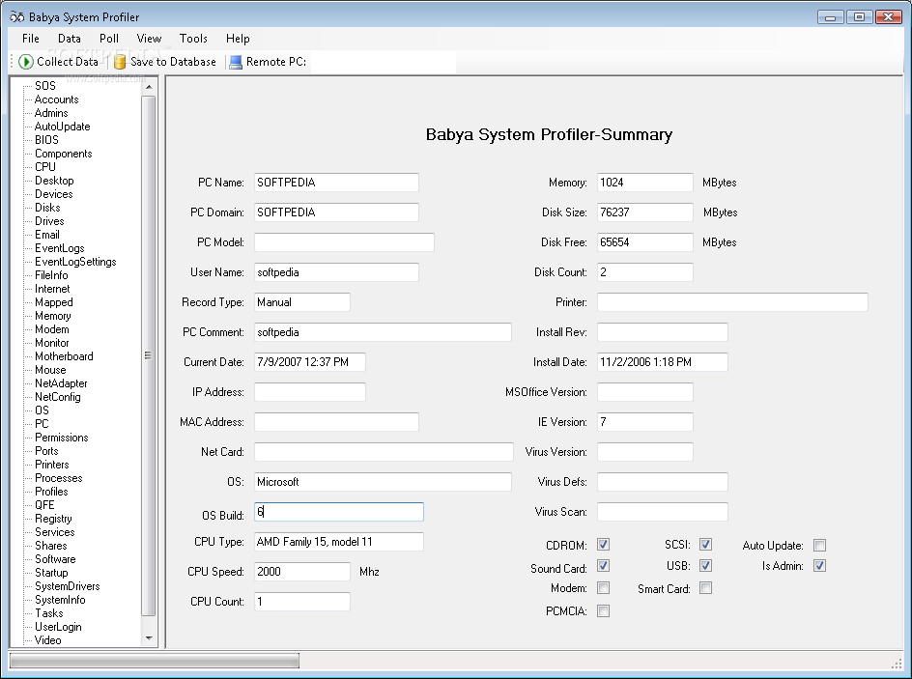Select NetAdapter in the tree

[61, 383]
